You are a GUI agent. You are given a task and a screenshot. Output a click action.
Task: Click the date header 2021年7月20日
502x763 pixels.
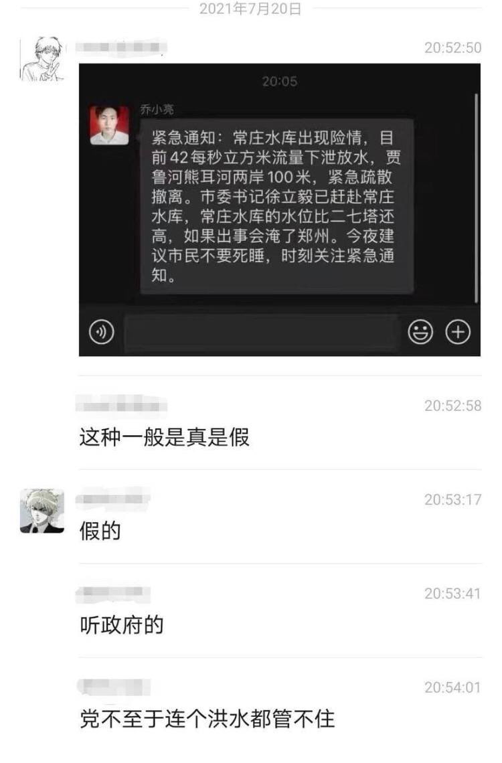pyautogui.click(x=250, y=8)
